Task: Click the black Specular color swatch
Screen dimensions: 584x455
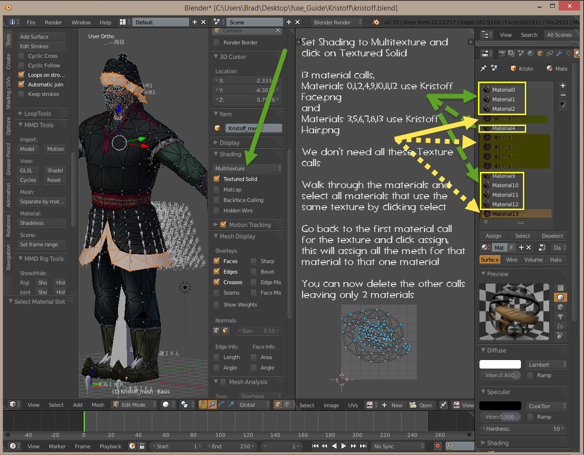Action: (500, 406)
